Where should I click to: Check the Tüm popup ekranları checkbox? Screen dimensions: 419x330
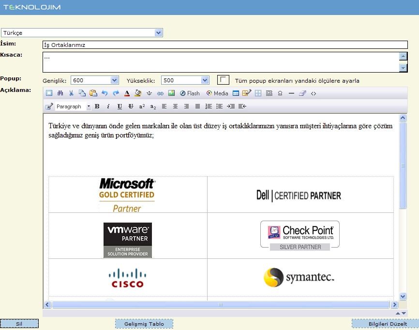point(223,80)
